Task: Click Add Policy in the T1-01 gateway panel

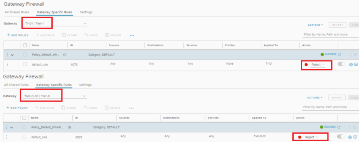Action: click(18, 35)
